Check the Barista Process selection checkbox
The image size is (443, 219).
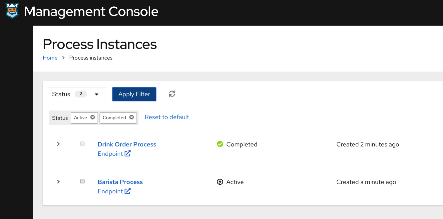(82, 181)
